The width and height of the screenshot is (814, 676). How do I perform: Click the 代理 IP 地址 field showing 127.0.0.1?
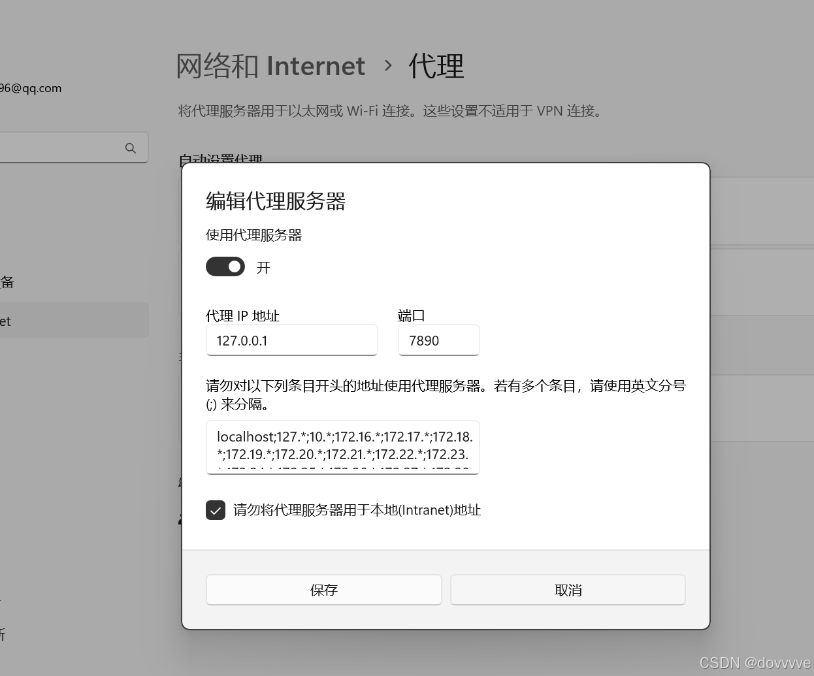[292, 340]
